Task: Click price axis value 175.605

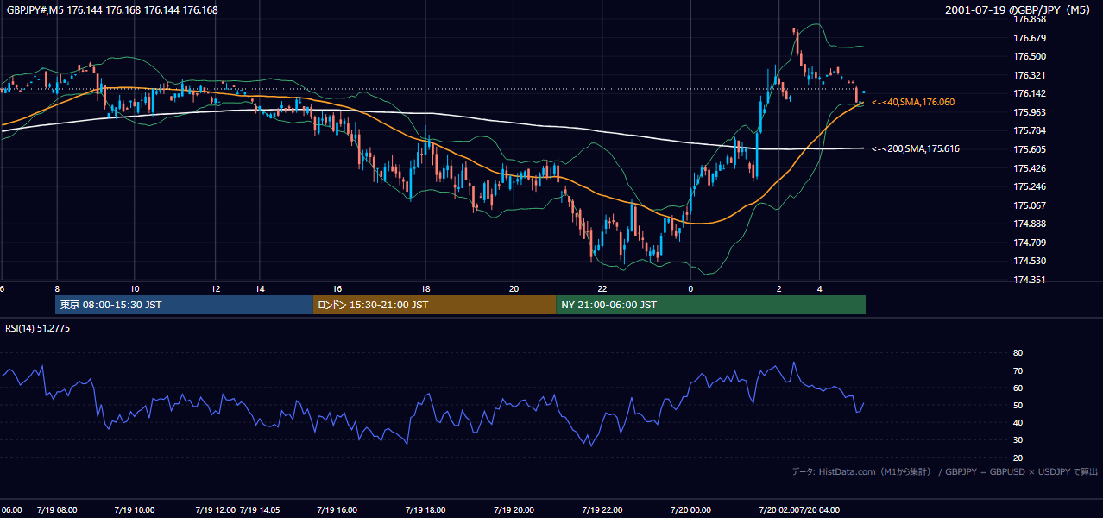Action: (x=1030, y=149)
